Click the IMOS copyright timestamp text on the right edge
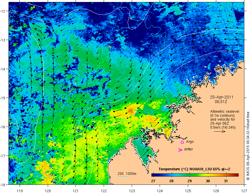This screenshot has height=193, width=250. [248, 146]
